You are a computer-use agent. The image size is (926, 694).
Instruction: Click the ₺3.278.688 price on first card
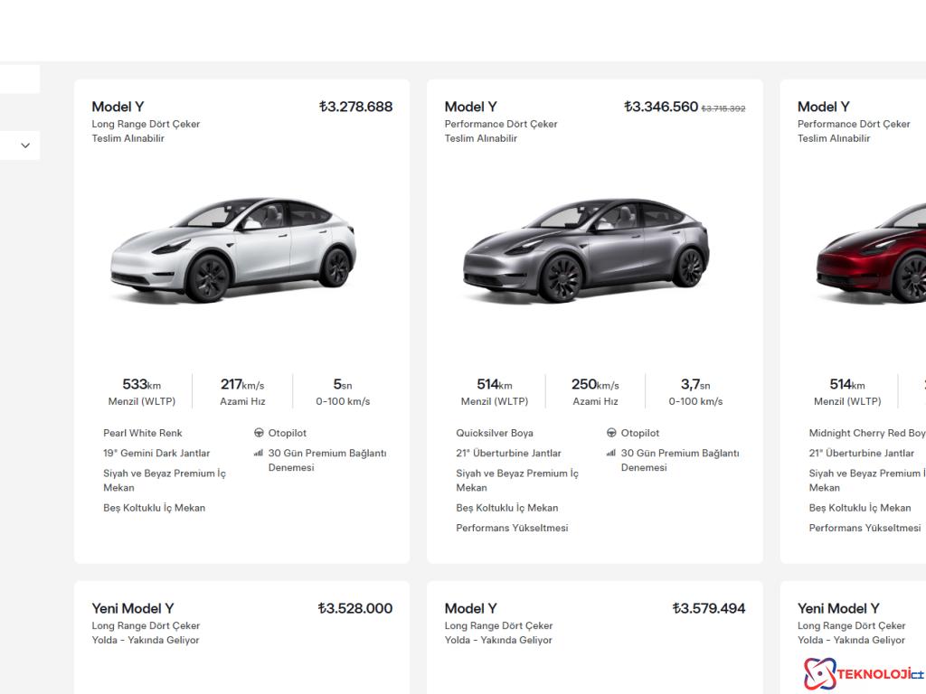354,107
